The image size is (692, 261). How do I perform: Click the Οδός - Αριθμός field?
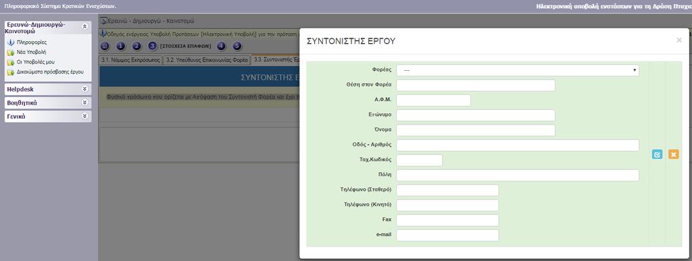(x=518, y=145)
